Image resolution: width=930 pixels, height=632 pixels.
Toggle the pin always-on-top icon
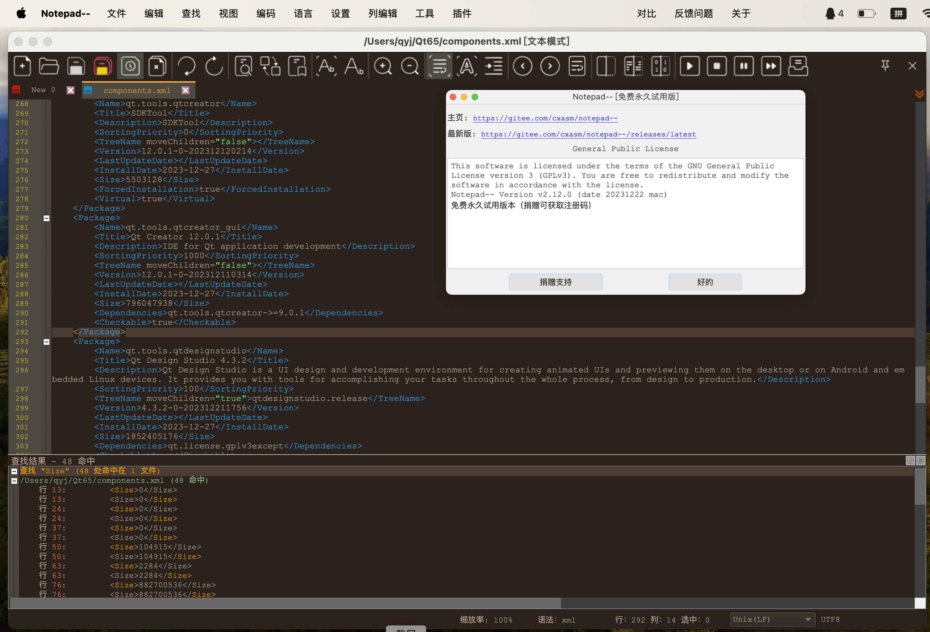(x=885, y=65)
